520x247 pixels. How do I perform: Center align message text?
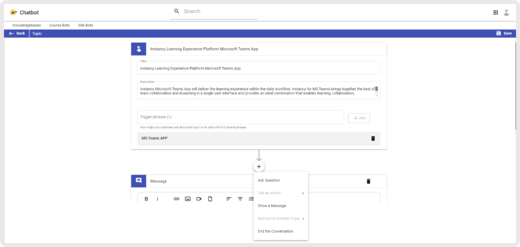pyautogui.click(x=240, y=199)
